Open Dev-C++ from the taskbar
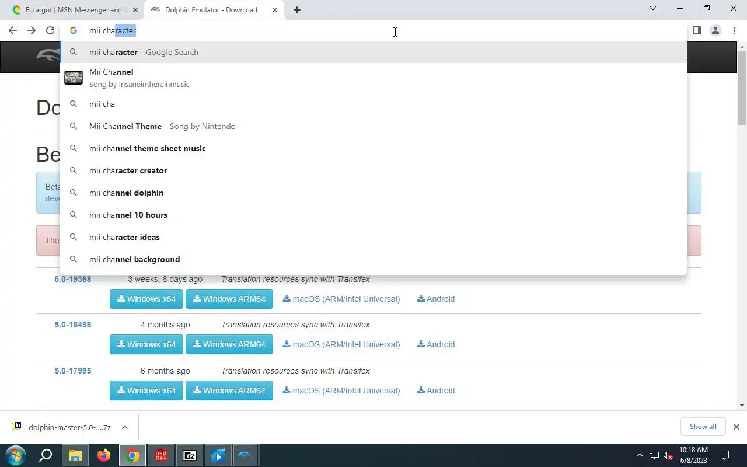The width and height of the screenshot is (747, 467). [161, 455]
